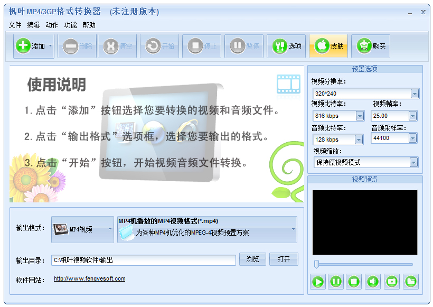Viewport: 433px width, 307px height.
Task: Click the Stop (停止) toolbar button
Action: point(202,46)
